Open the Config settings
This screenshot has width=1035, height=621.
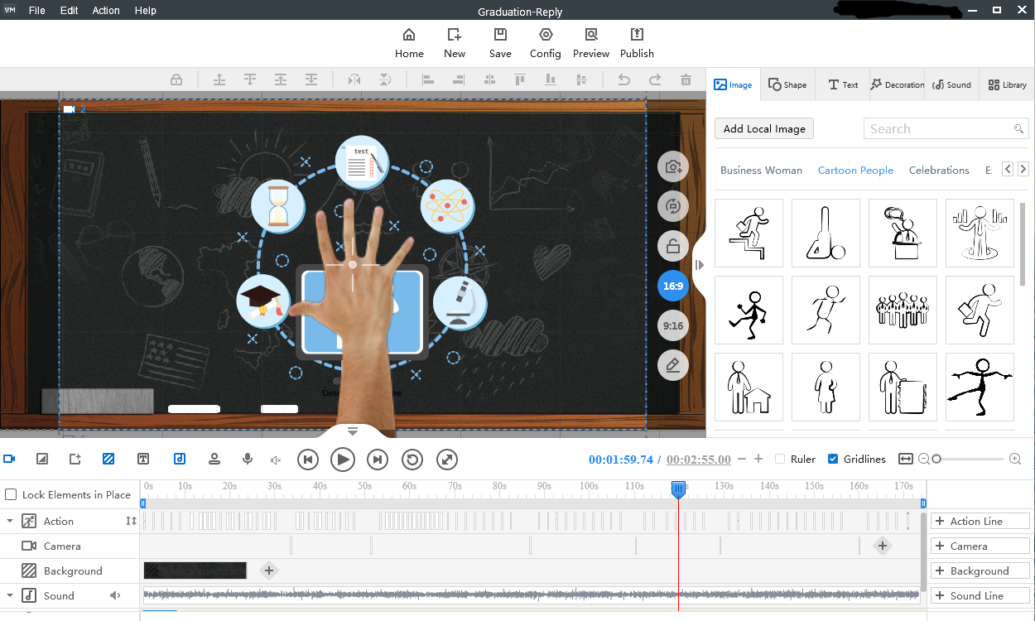click(546, 43)
